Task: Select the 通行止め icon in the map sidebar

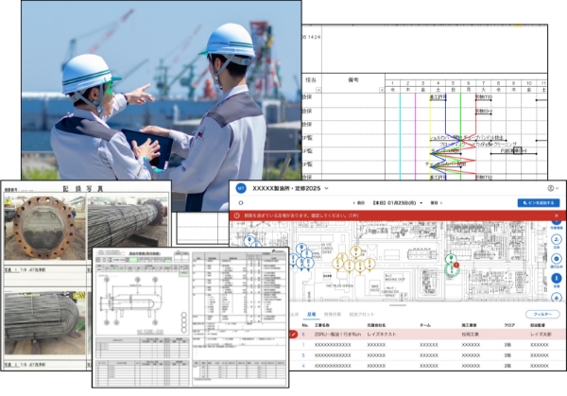Action: pyautogui.click(x=557, y=260)
